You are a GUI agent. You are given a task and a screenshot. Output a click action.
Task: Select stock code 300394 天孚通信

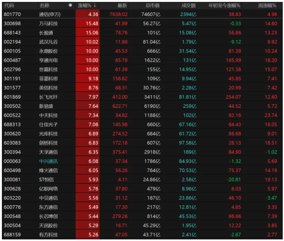[x=13, y=152]
